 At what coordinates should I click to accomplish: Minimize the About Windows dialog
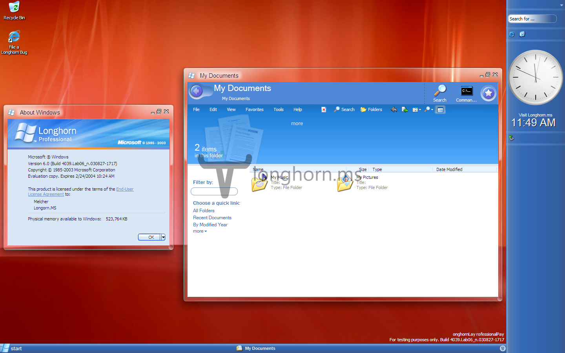tap(153, 112)
